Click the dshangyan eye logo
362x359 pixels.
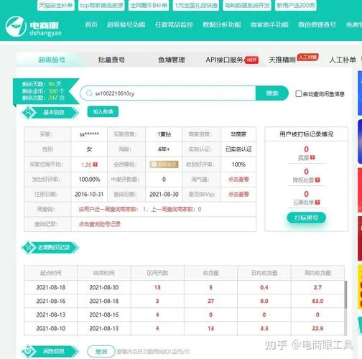click(x=16, y=27)
